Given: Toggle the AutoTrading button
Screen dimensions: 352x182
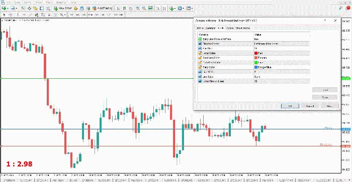Looking at the screenshot, I should coord(103,9).
